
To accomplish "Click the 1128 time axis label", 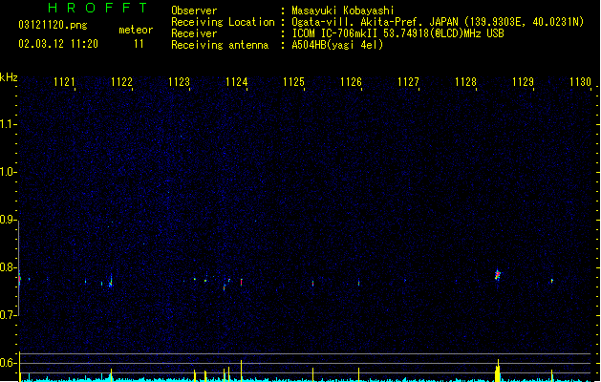I will (x=465, y=82).
